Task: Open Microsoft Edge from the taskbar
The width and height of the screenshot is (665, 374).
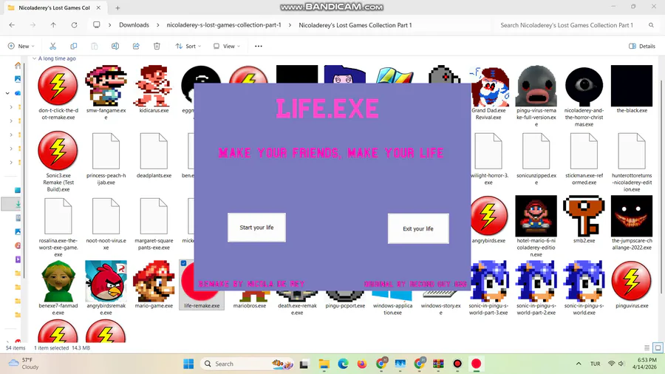Action: click(343, 364)
